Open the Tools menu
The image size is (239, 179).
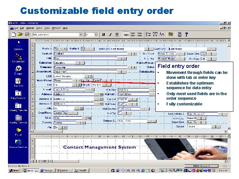pyautogui.click(x=39, y=28)
